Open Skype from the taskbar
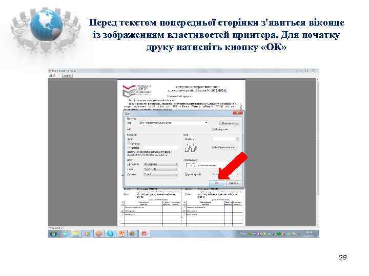Image resolution: width=369 pixels, height=276 pixels. tap(110, 234)
